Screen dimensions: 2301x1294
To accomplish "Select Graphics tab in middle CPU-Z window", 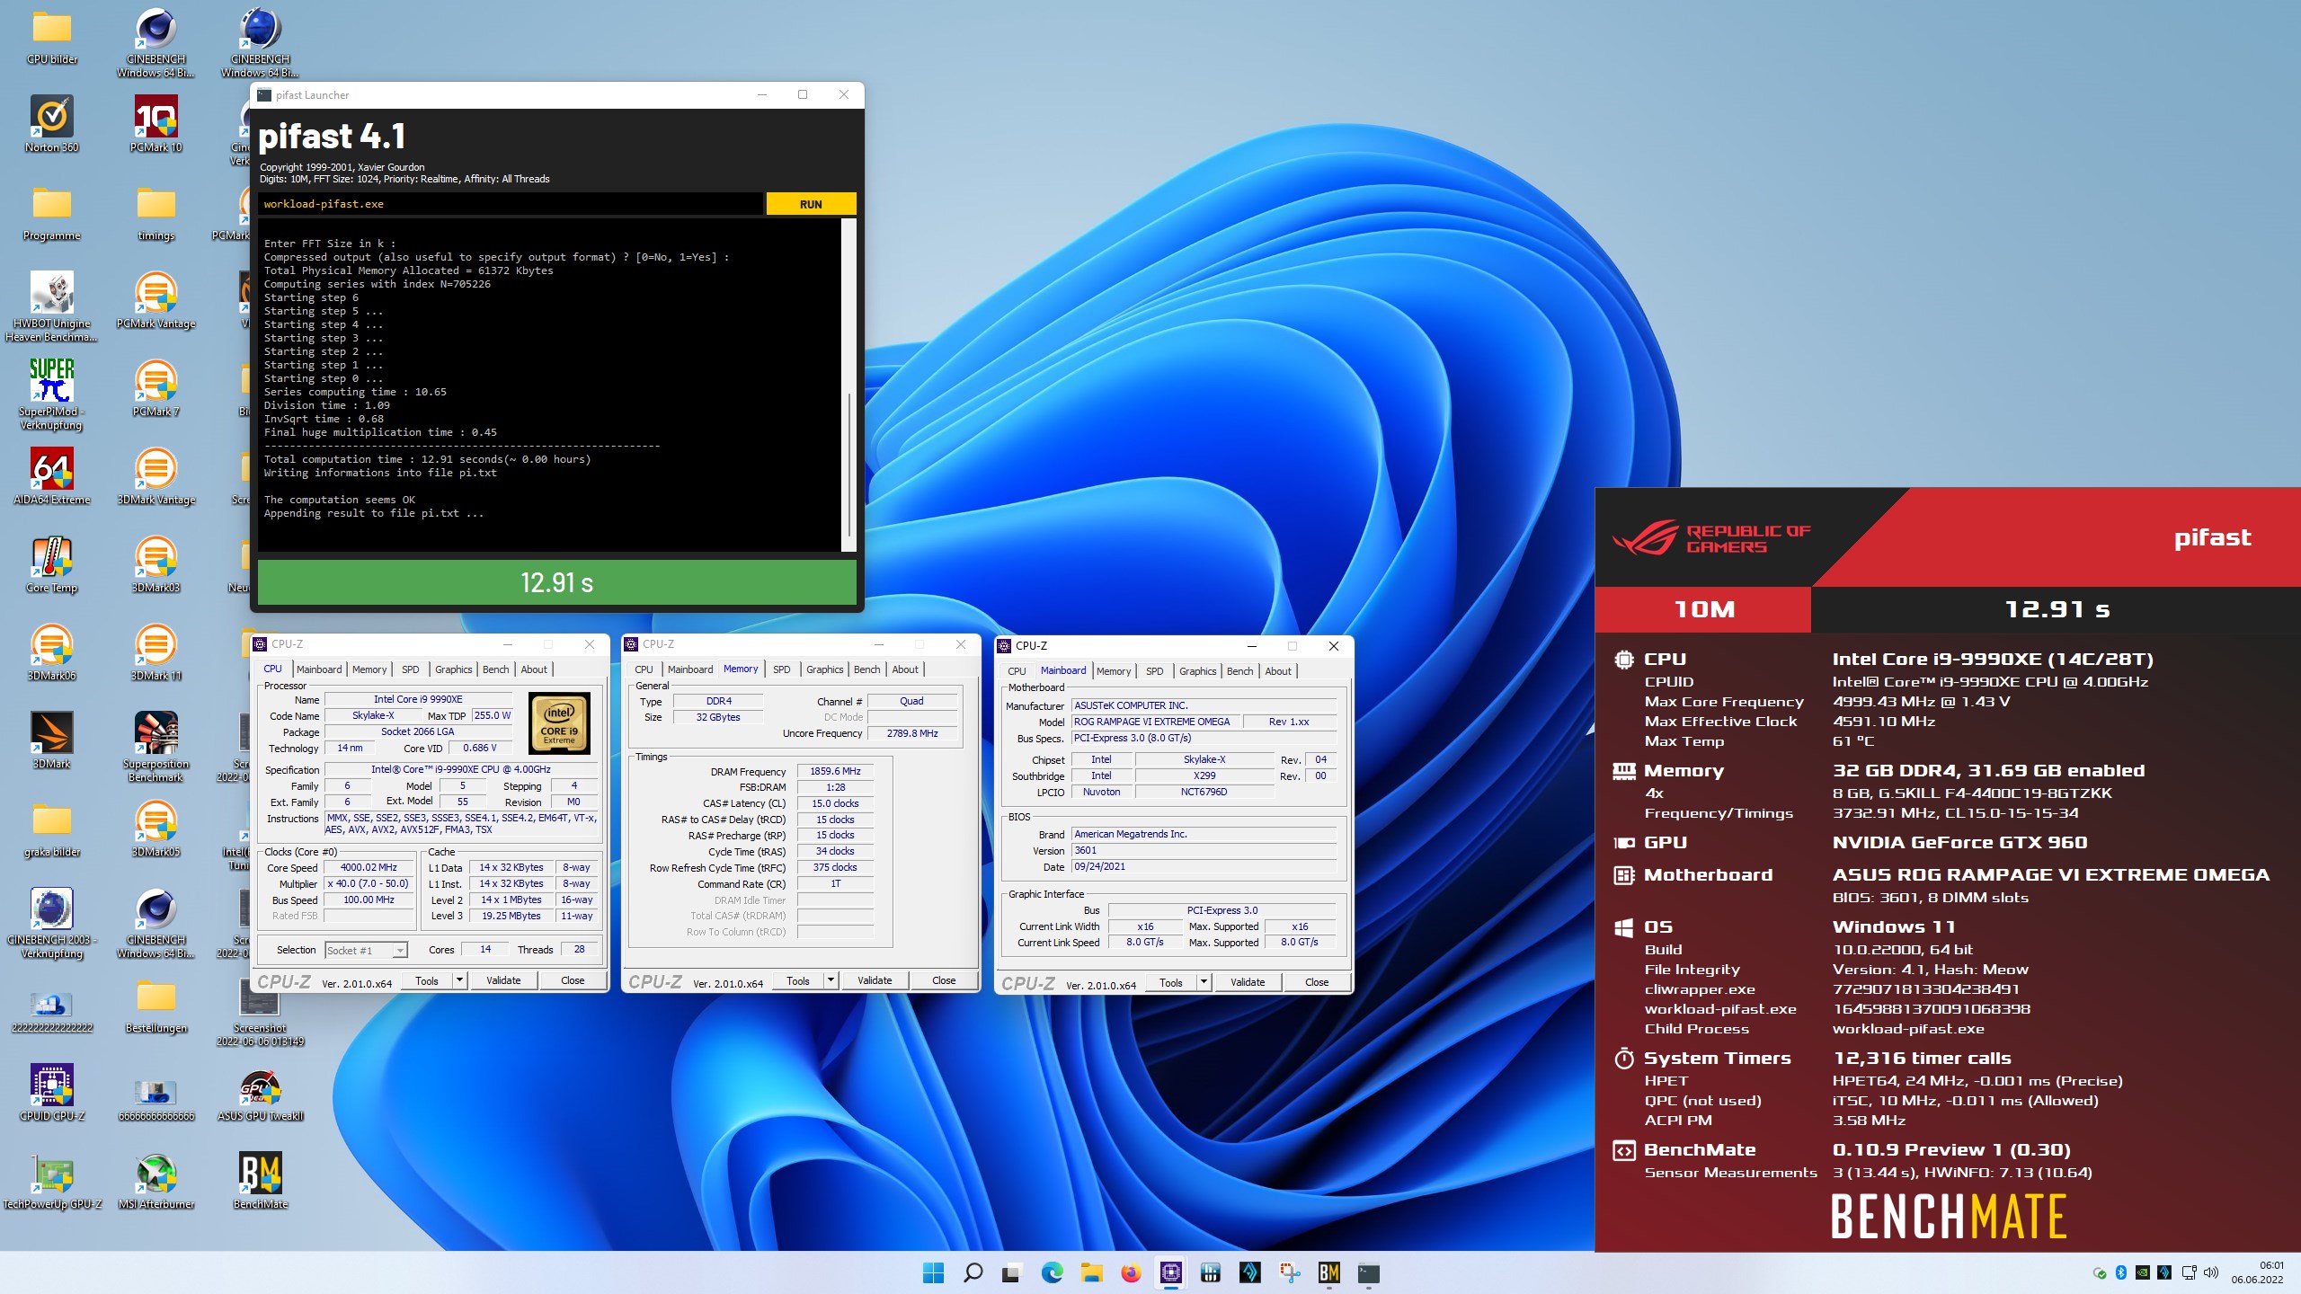I will [824, 669].
